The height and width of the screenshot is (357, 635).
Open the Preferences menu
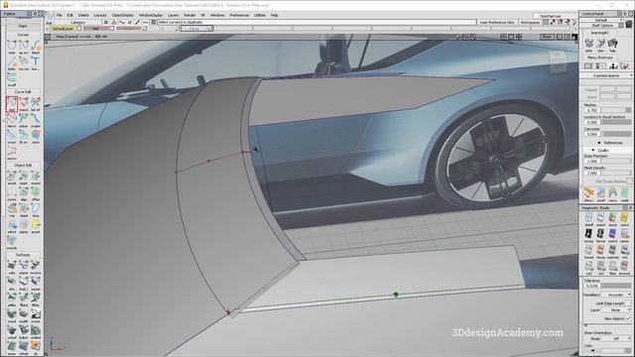click(x=239, y=15)
